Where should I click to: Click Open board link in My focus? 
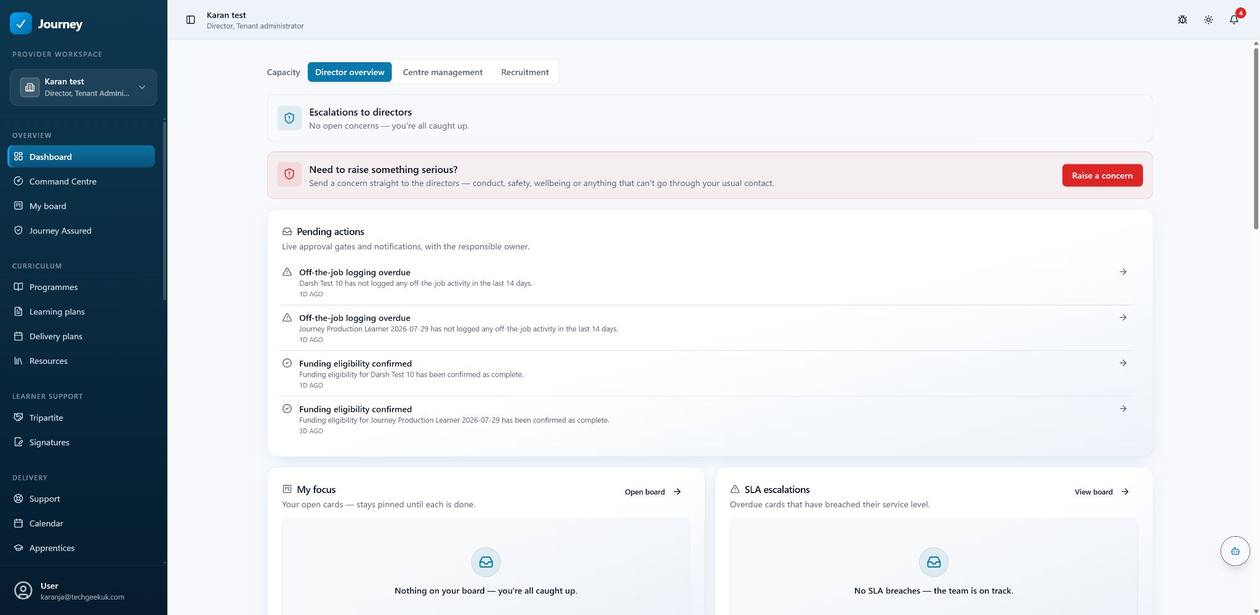(652, 492)
